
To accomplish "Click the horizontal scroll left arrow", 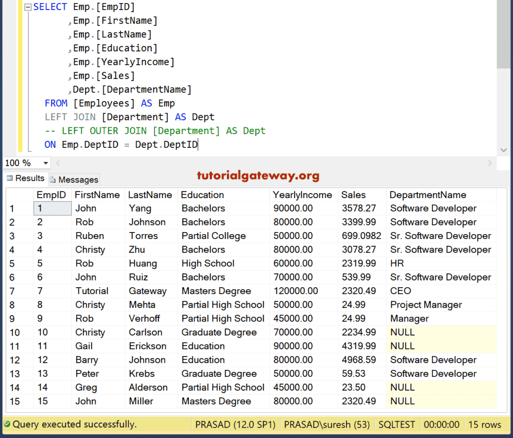I will tap(58, 163).
